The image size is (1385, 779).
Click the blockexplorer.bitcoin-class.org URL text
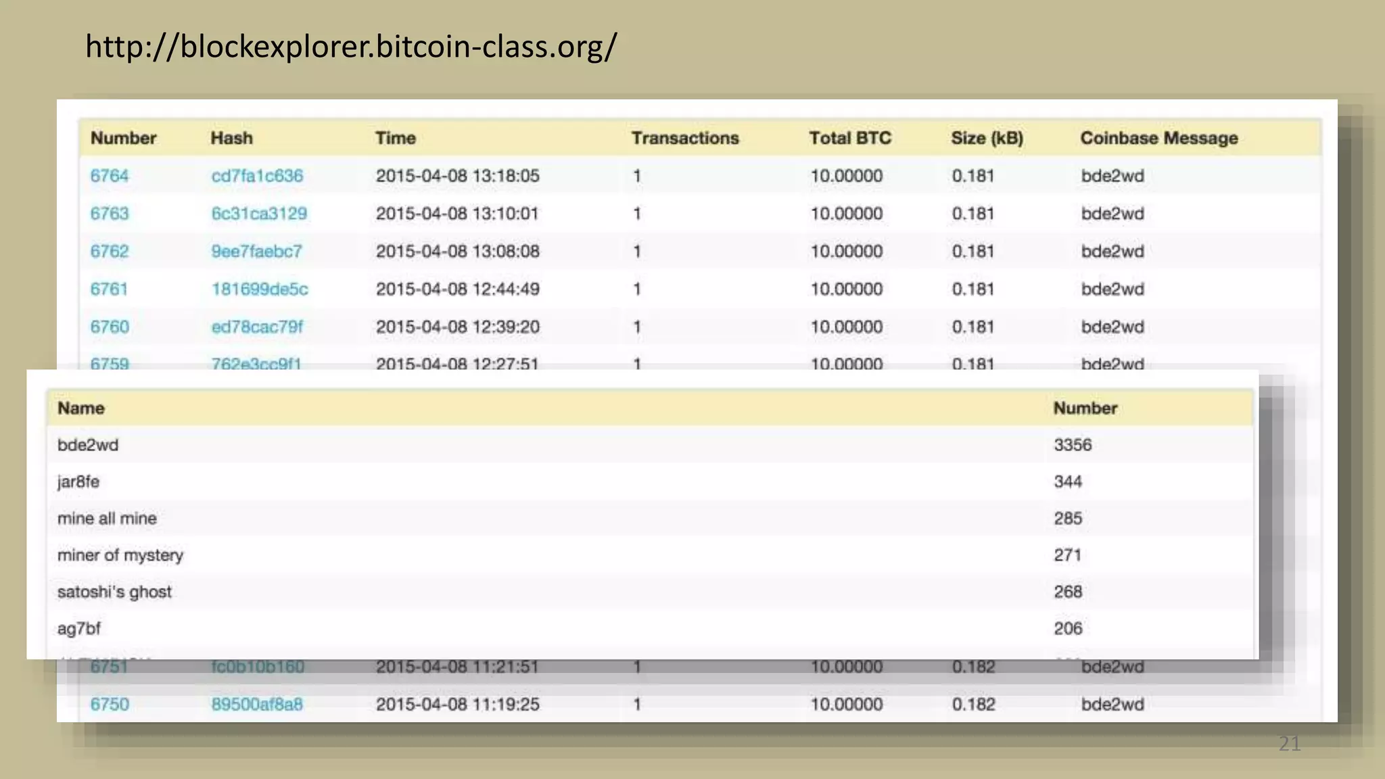pyautogui.click(x=351, y=47)
